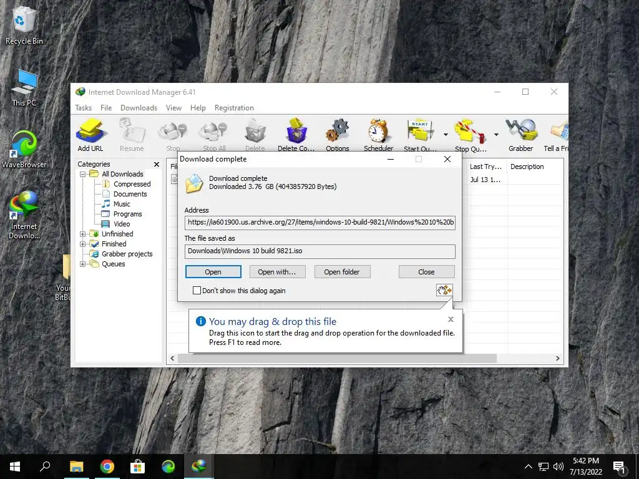
Task: Click the network tray icon
Action: click(544, 467)
